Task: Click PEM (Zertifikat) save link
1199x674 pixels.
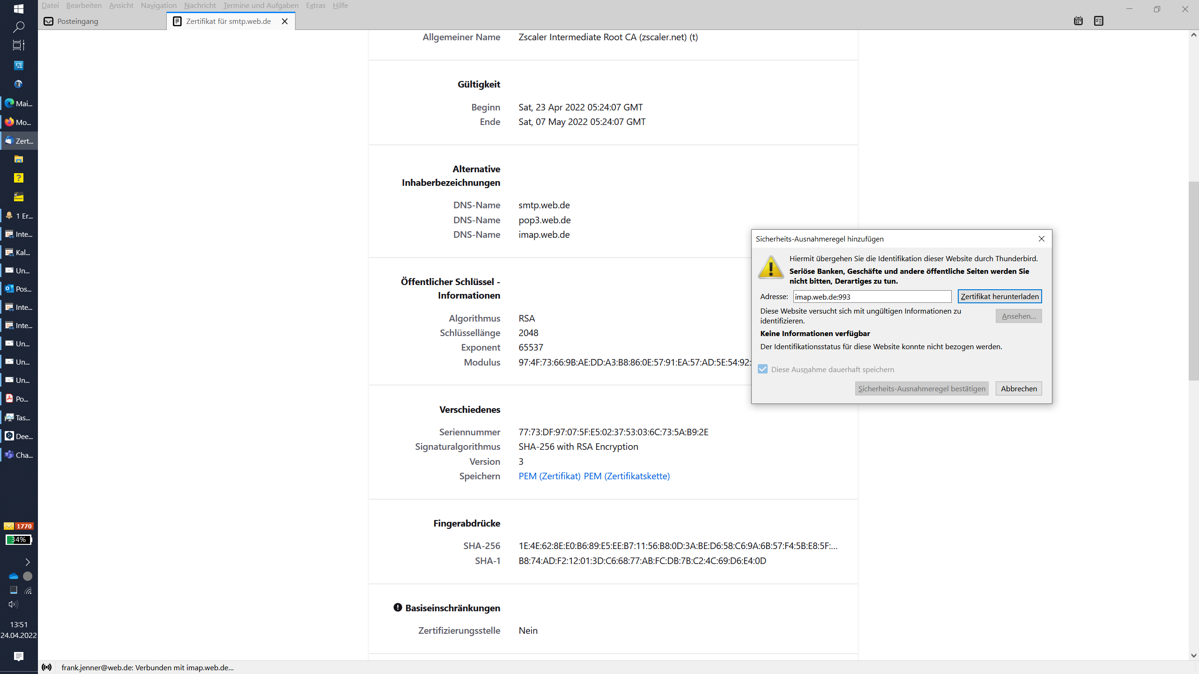Action: click(549, 476)
